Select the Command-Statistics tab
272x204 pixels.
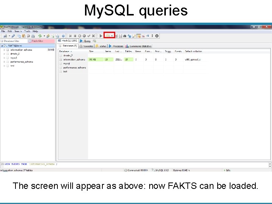tap(138, 46)
